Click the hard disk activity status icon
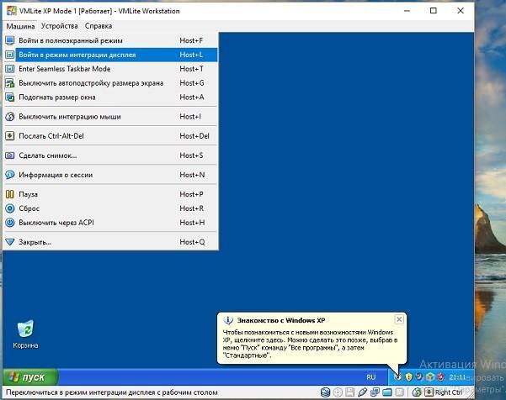The width and height of the screenshot is (506, 400). [325, 392]
